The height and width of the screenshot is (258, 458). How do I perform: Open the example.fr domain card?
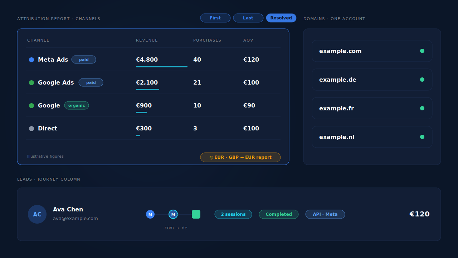(372, 108)
